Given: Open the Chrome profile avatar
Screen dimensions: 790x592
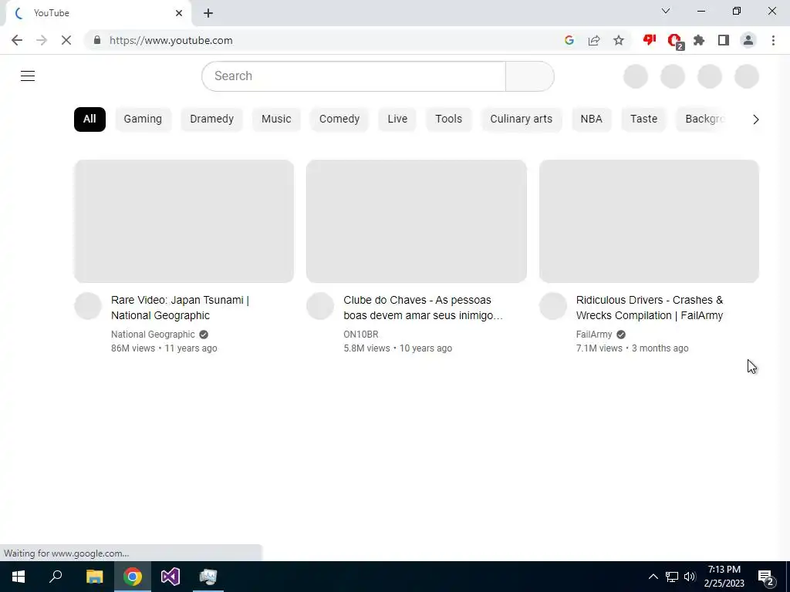Looking at the screenshot, I should [x=748, y=40].
